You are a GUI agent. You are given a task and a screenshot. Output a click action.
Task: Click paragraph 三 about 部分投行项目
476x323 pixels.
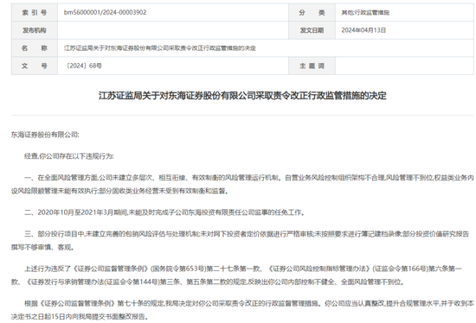(x=241, y=241)
